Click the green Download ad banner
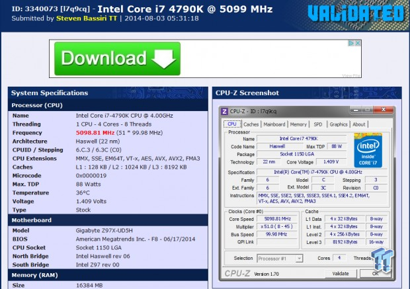 [117, 59]
